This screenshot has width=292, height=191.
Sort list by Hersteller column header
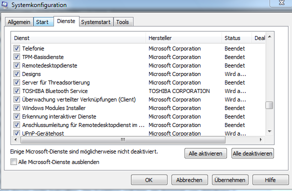pyautogui.click(x=184, y=38)
